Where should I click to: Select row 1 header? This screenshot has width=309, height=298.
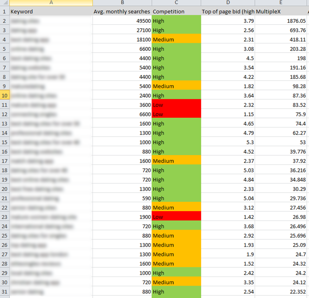4,12
